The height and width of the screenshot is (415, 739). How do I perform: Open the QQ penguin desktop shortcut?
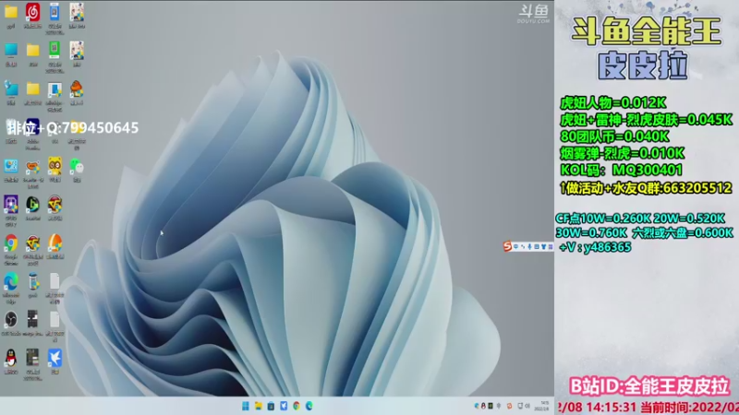[11, 359]
